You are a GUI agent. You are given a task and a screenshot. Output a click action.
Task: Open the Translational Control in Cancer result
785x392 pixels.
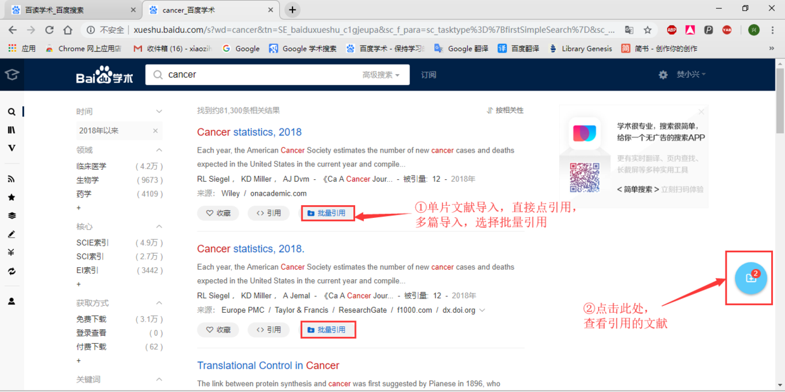pos(268,365)
